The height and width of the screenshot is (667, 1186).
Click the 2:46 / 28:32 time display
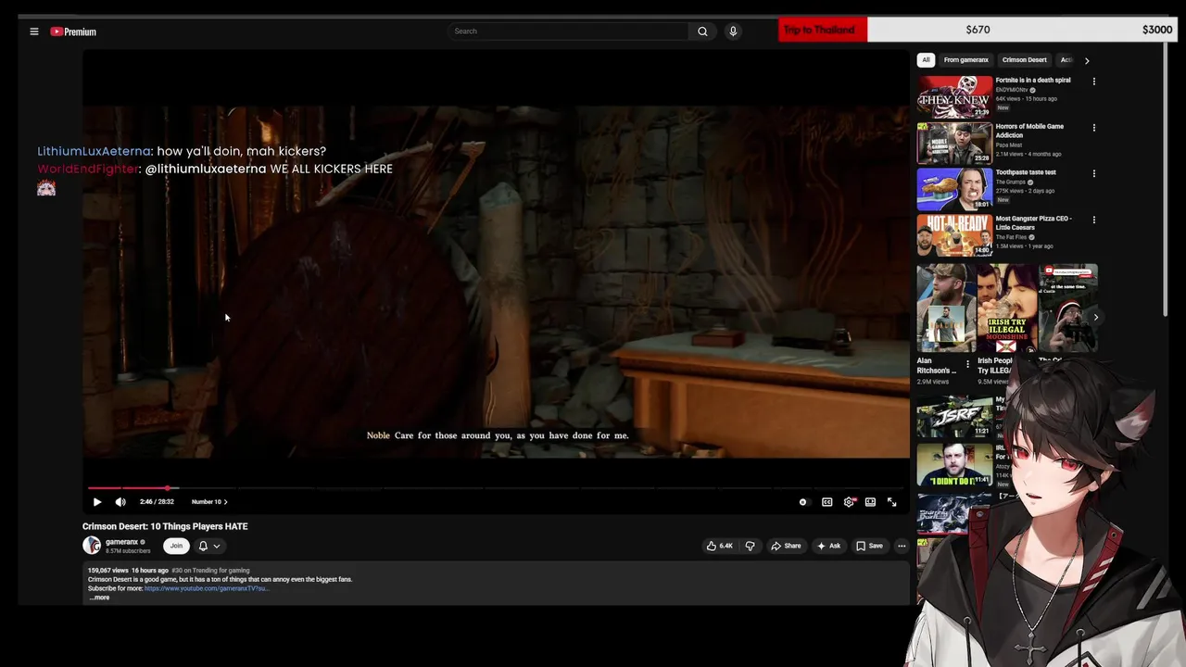pyautogui.click(x=157, y=502)
